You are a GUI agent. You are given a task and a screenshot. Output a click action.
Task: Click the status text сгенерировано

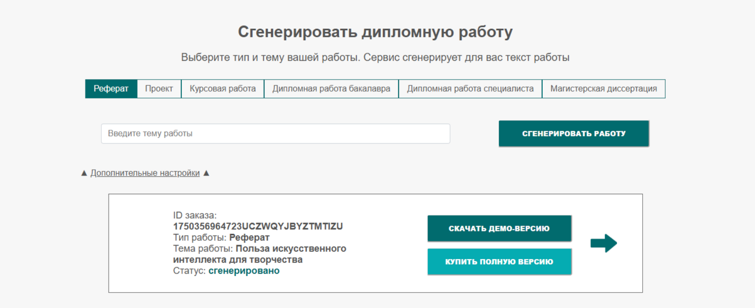pos(244,271)
